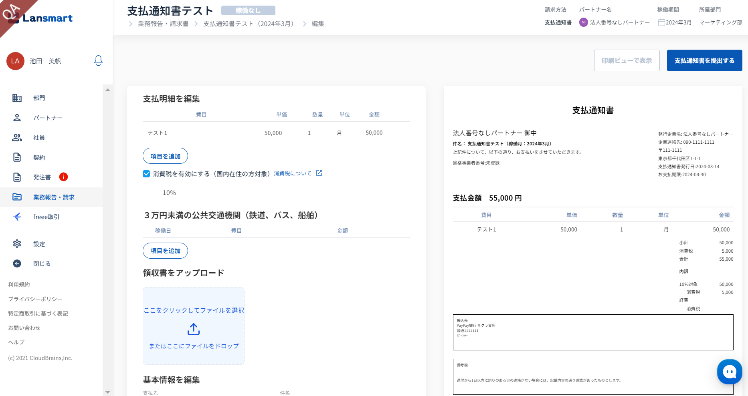Open 契約 in the sidebar menu
This screenshot has height=396, width=748.
pyautogui.click(x=39, y=157)
